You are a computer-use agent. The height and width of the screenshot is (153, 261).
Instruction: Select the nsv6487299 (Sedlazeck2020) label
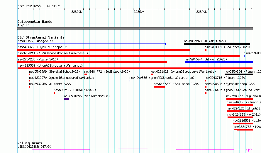(177, 84)
